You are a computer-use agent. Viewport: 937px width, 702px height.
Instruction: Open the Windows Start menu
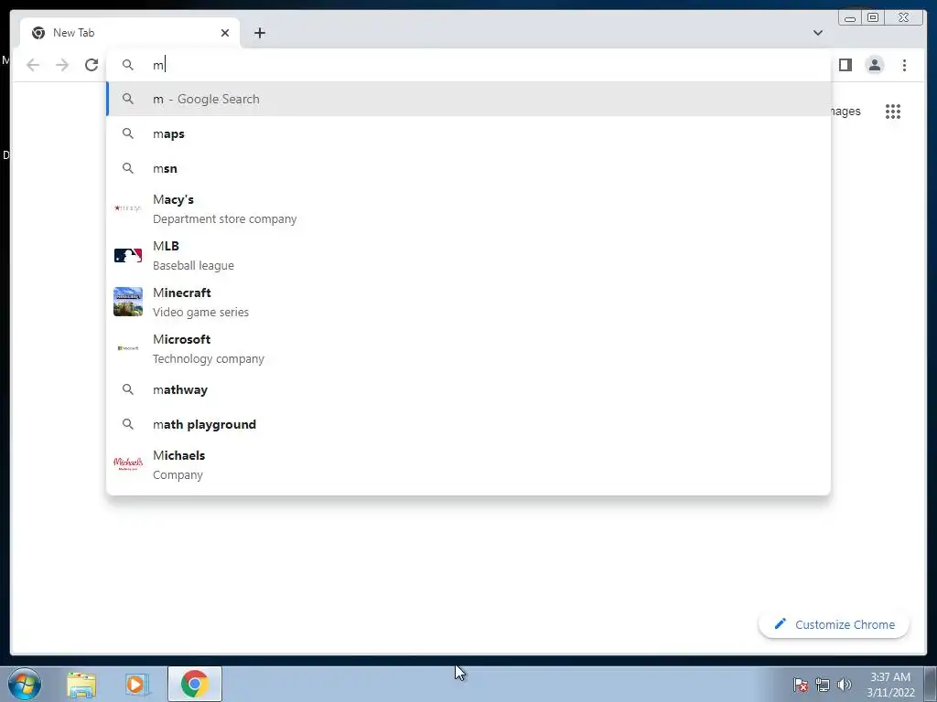[x=25, y=684]
